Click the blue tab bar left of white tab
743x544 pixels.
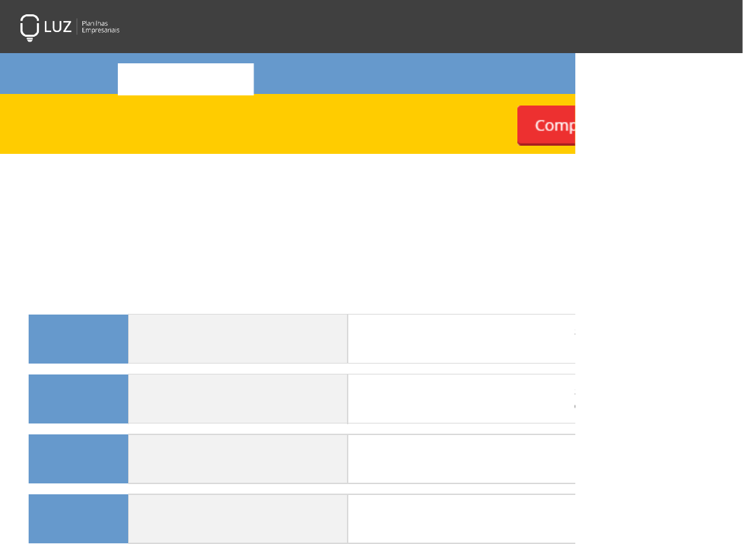click(x=59, y=74)
